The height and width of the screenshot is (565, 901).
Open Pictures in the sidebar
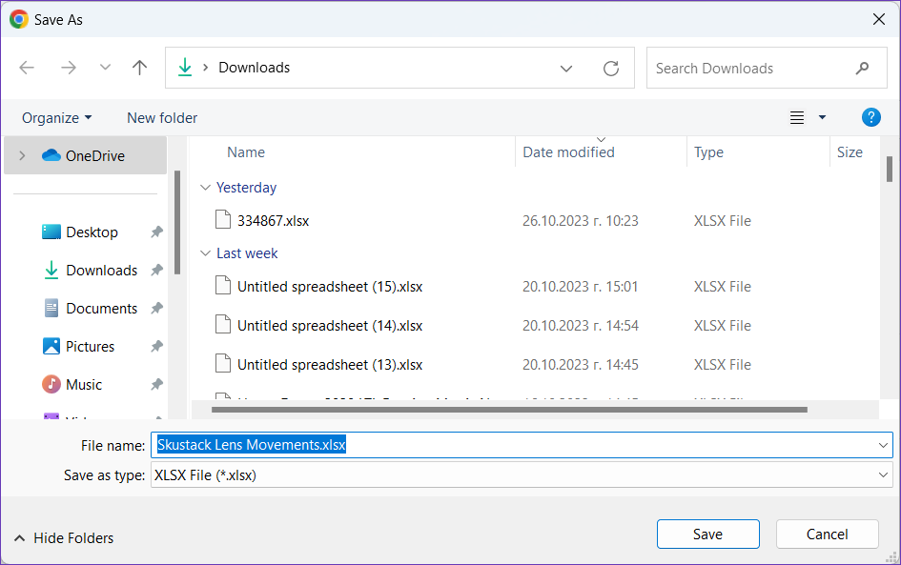coord(90,347)
